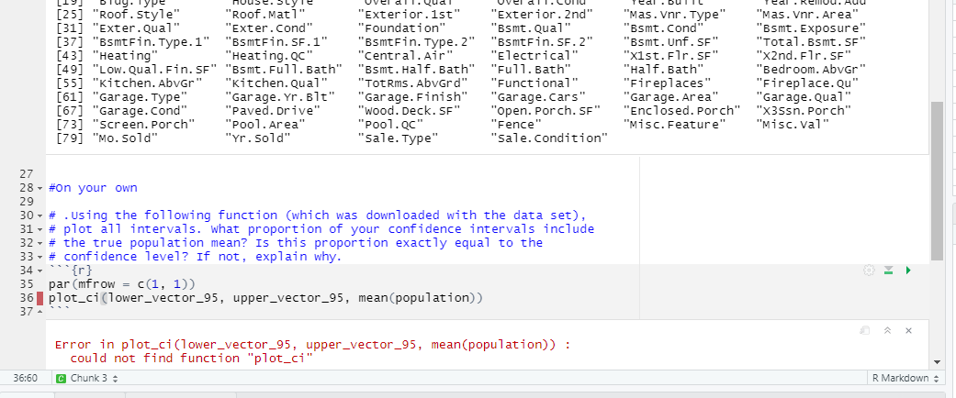The height and width of the screenshot is (398, 956).
Task: Click line number 29 in the gutter
Action: (x=26, y=202)
